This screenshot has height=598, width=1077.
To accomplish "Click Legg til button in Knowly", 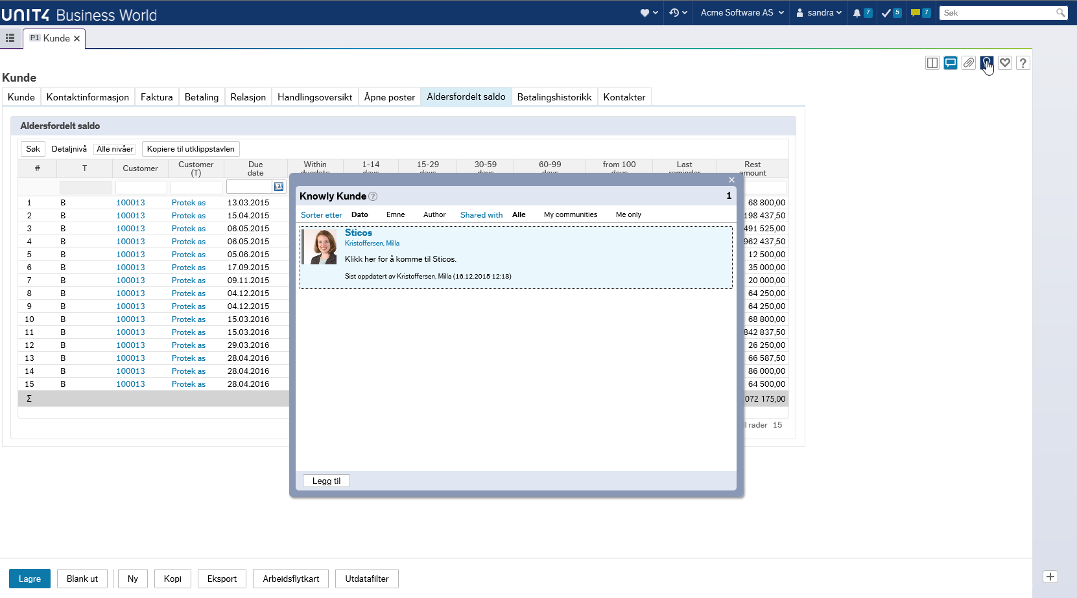I will (326, 481).
